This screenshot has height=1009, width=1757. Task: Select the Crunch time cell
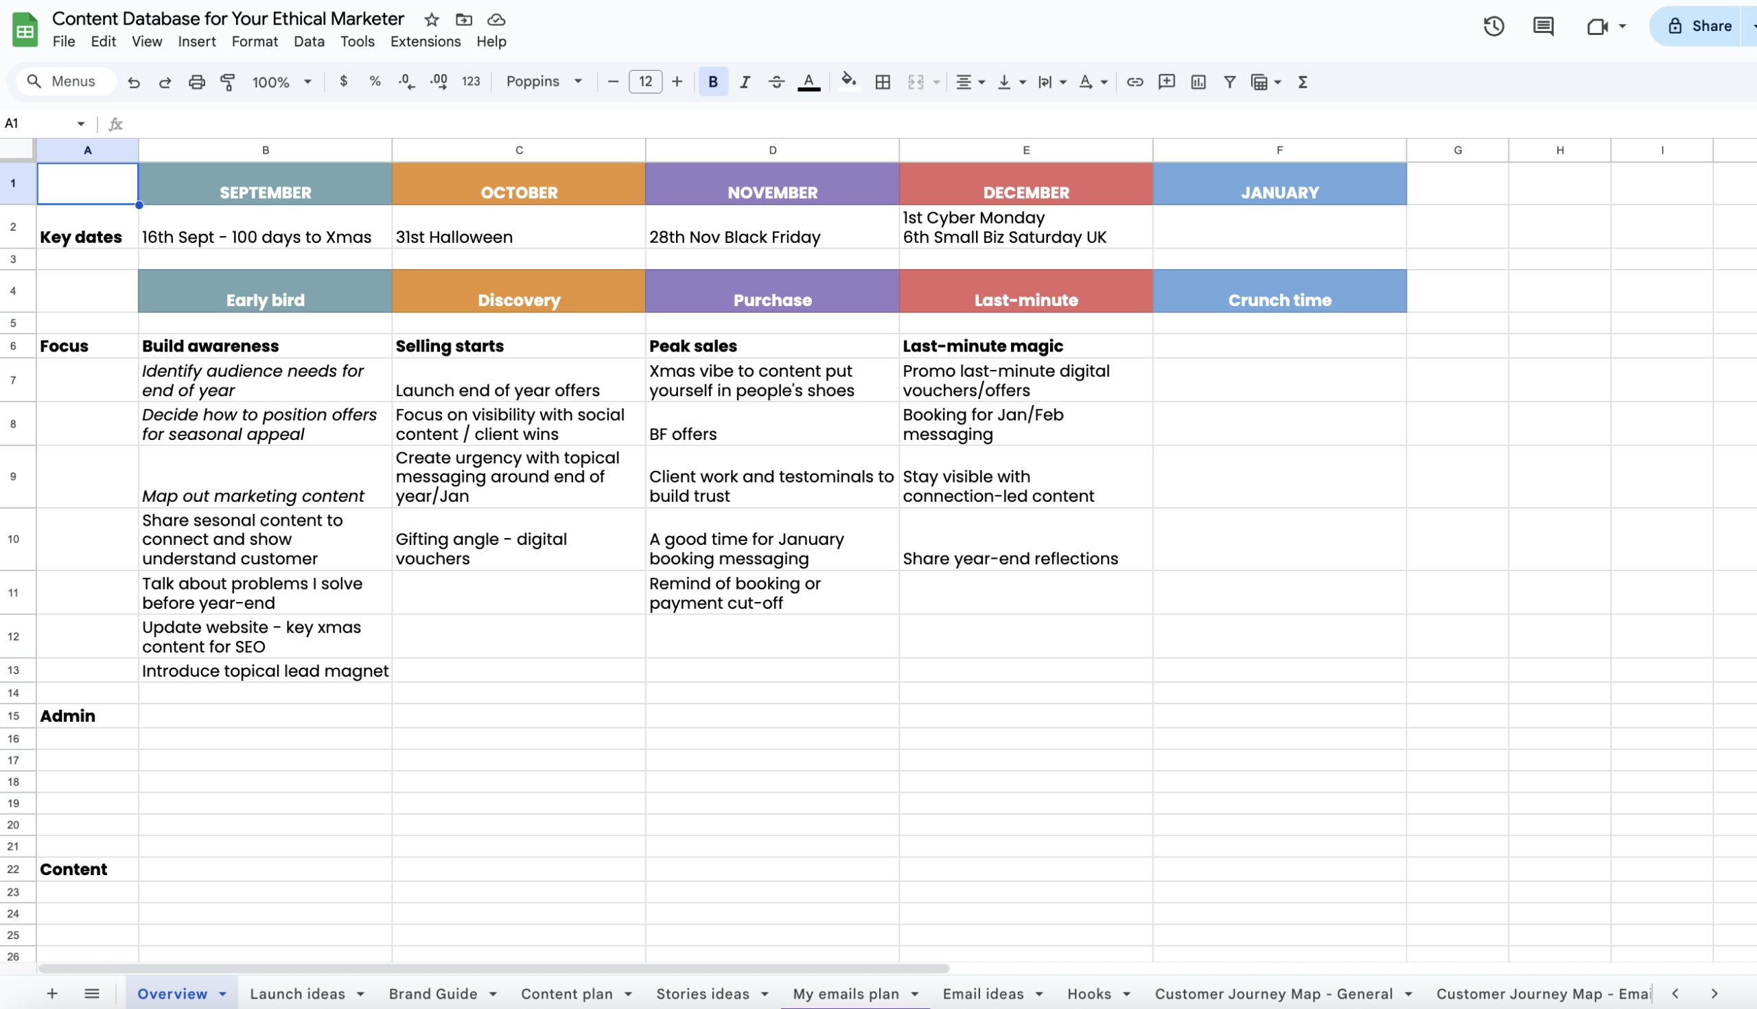pos(1279,291)
